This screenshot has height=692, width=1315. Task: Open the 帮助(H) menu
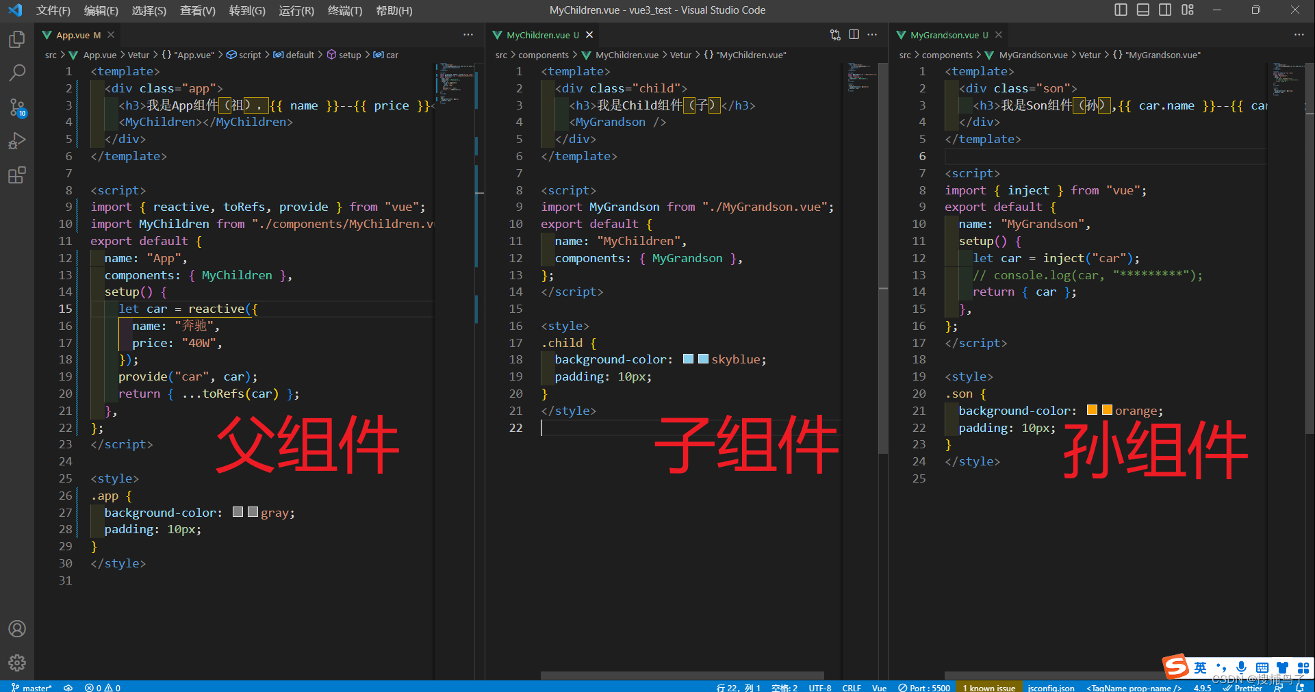pyautogui.click(x=394, y=10)
